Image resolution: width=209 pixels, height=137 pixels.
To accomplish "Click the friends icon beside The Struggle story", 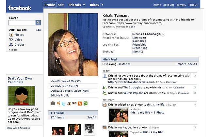I will (104, 88).
